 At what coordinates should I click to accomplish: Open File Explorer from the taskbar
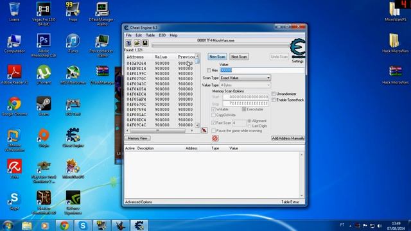coord(27,225)
